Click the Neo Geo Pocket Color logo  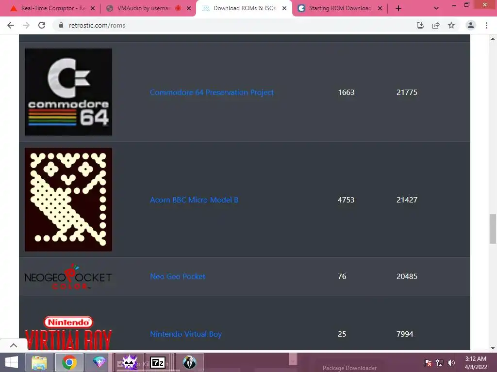68,277
